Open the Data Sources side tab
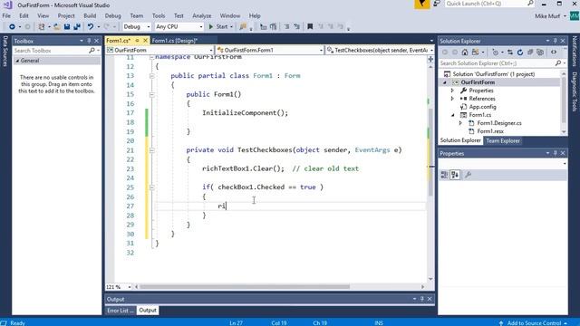Image resolution: width=580 pixels, height=326 pixels. click(x=5, y=51)
